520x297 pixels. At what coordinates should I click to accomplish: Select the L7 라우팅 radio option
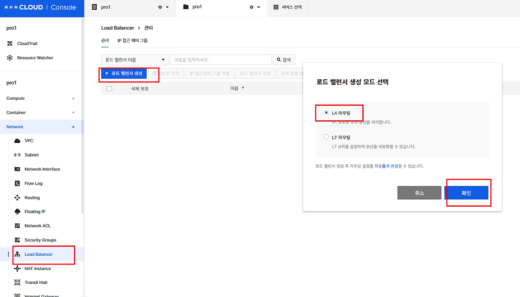click(326, 137)
